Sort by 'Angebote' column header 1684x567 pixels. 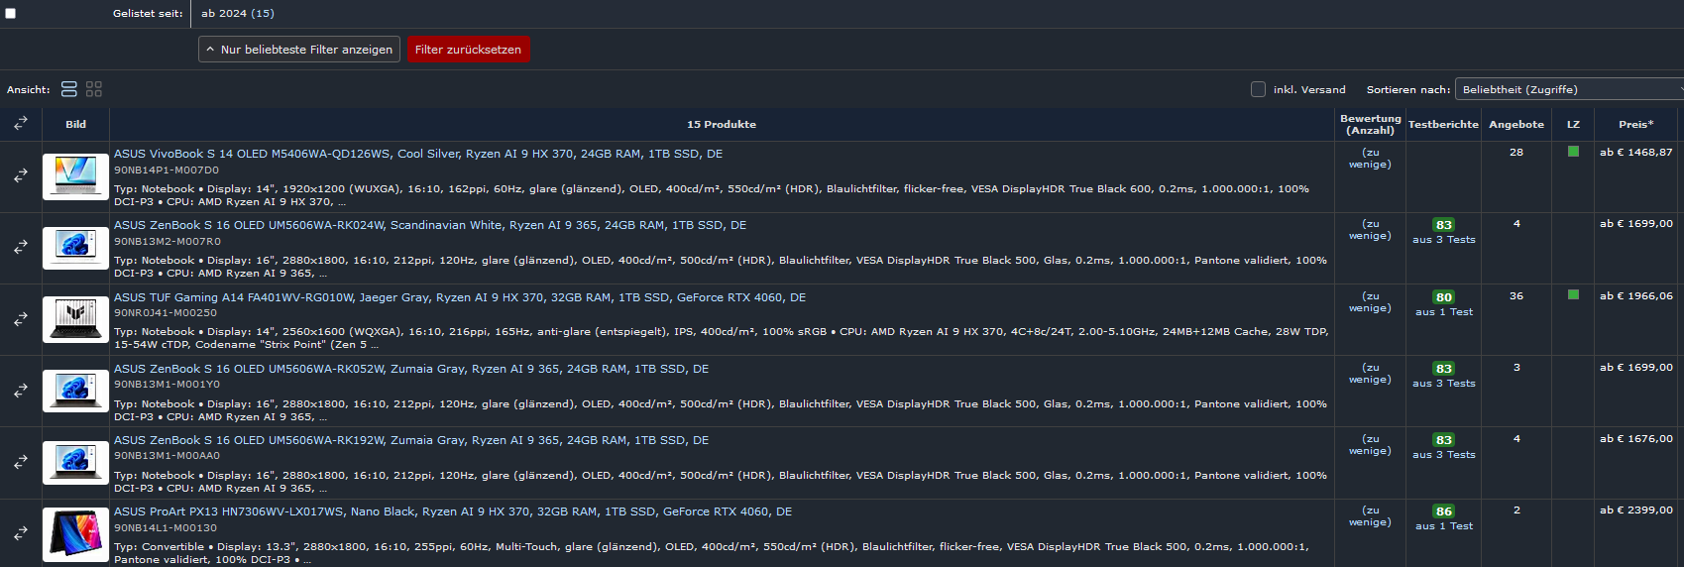point(1516,124)
